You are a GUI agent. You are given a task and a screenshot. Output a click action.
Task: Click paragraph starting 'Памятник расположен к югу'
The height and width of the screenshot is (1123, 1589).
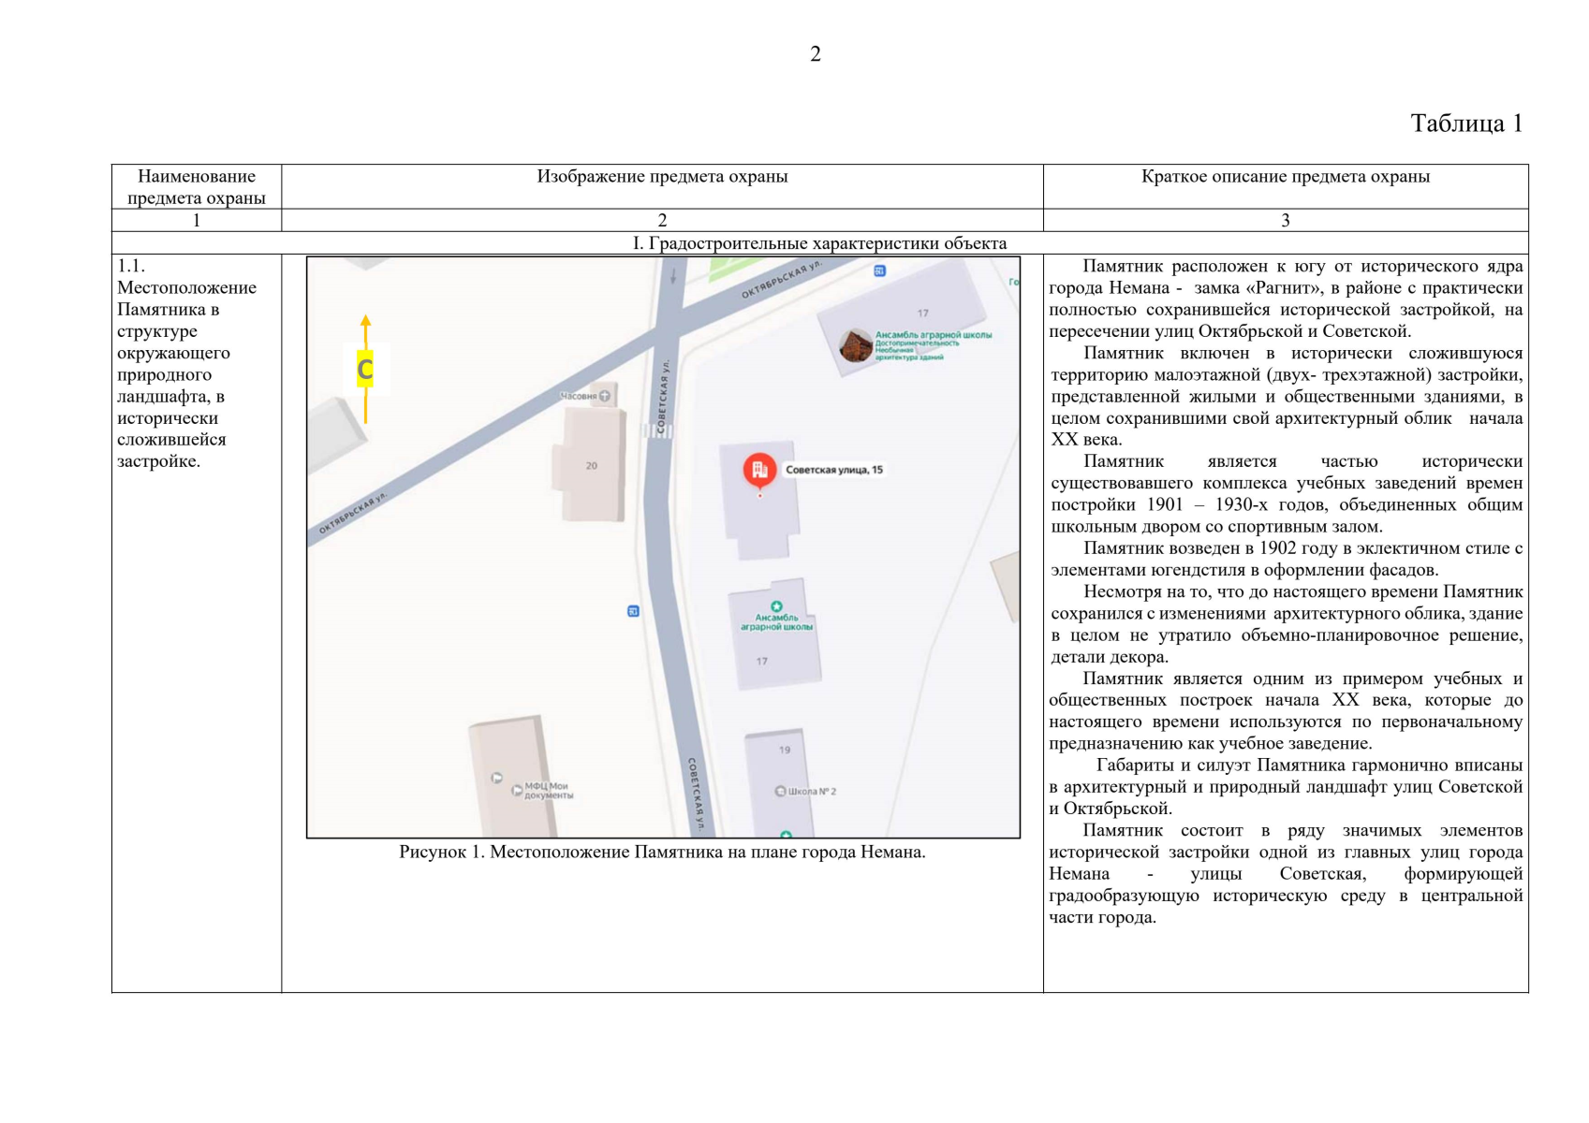point(1286,299)
